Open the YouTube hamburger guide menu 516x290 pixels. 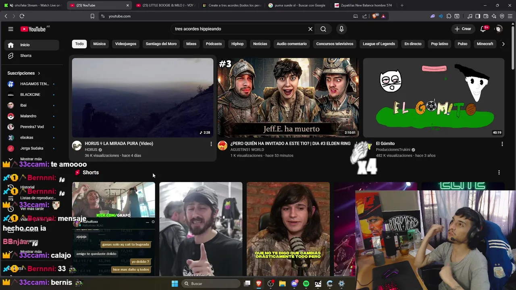11,29
